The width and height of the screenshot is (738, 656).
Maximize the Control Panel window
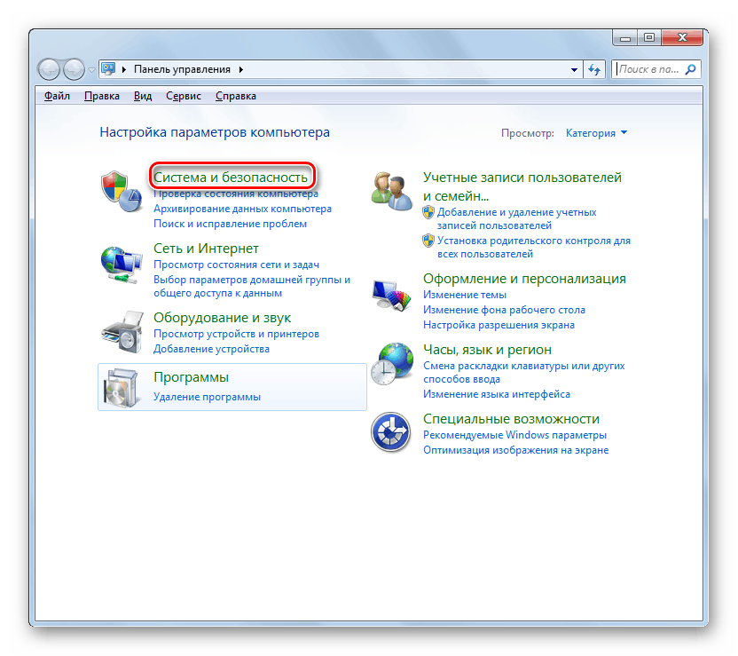[x=649, y=37]
